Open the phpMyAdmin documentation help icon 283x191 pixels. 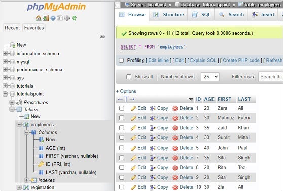[53, 18]
